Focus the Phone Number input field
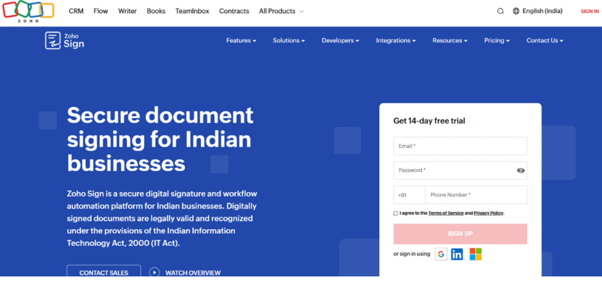This screenshot has height=301, width=602. click(476, 195)
